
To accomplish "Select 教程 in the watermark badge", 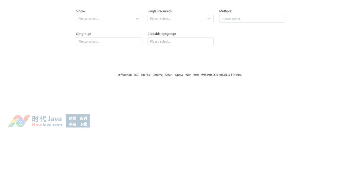I will [72, 118].
